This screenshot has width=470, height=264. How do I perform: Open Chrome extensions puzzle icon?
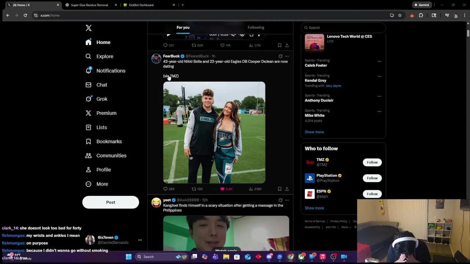click(421, 15)
